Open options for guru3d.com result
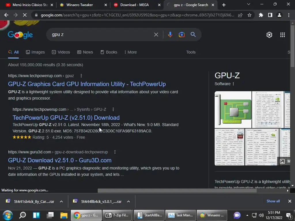This screenshot has height=221, width=295. tap(115, 152)
